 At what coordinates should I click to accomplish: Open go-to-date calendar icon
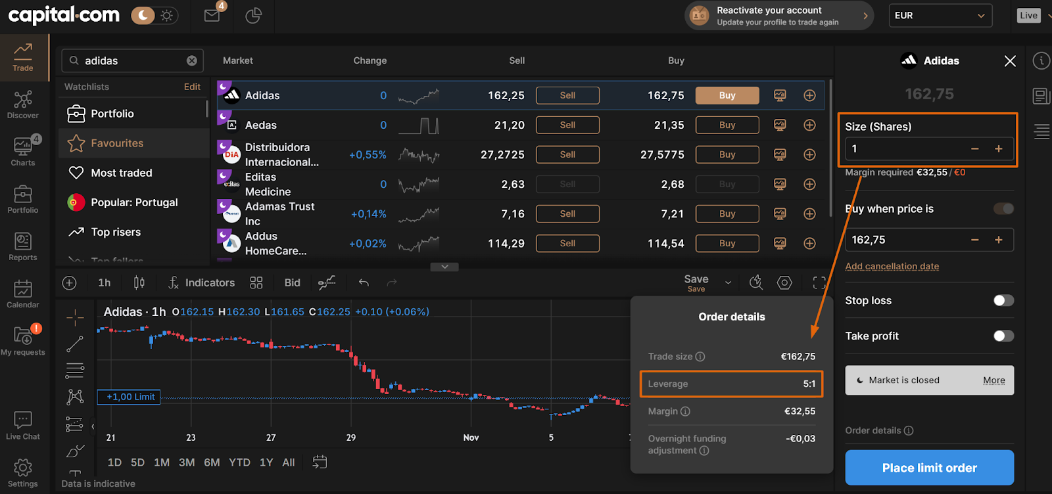tap(320, 462)
